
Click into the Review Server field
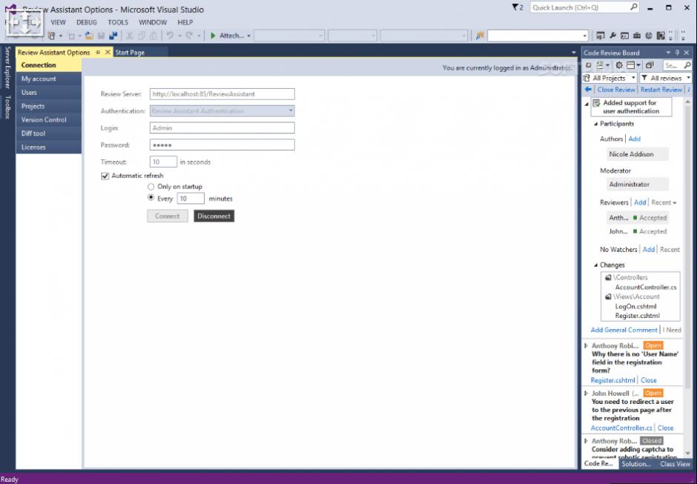pos(222,94)
